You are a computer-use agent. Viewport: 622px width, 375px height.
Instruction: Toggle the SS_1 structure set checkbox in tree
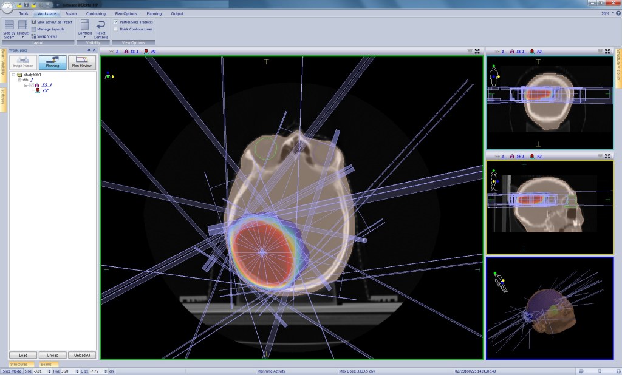(31, 85)
